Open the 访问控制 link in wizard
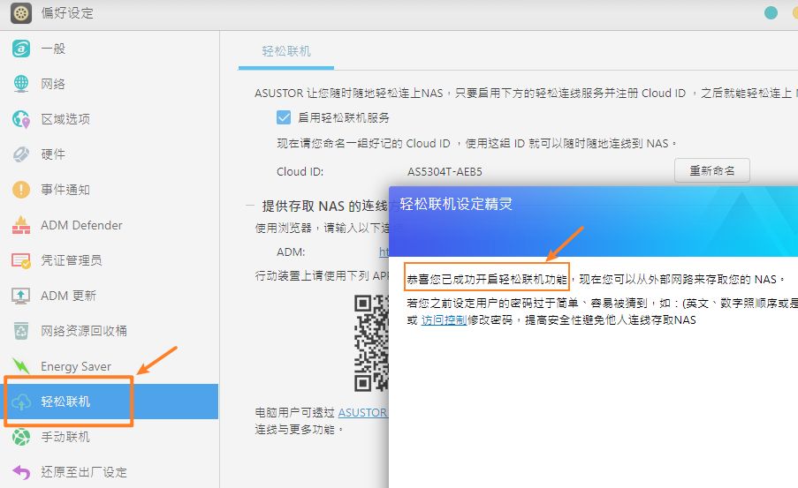The width and height of the screenshot is (798, 488). (x=444, y=319)
